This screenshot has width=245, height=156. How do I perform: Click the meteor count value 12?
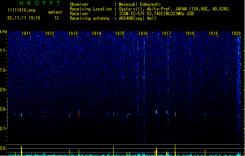point(56,18)
